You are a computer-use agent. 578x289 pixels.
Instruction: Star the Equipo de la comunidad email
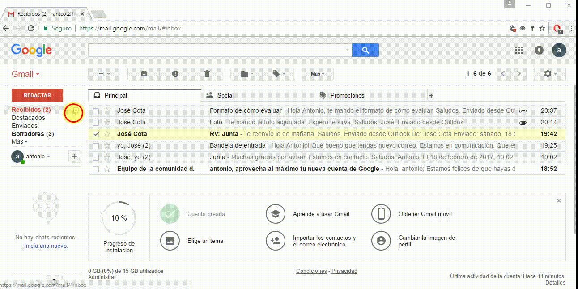[107, 169]
